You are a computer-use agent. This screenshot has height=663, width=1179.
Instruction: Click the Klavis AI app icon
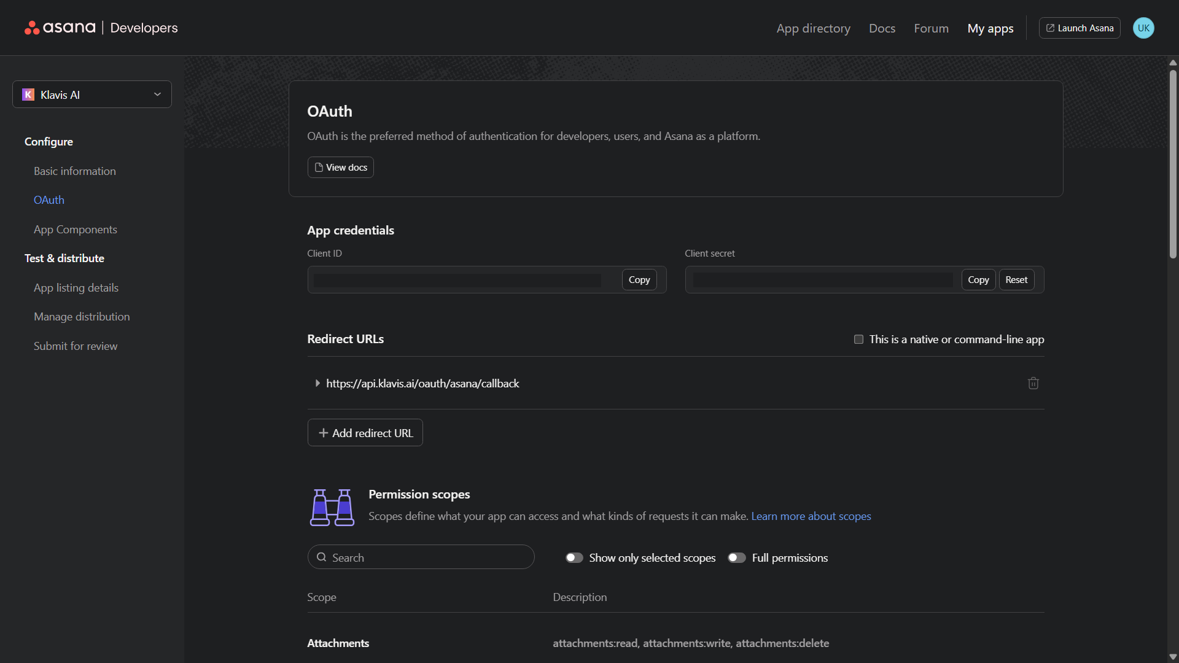coord(28,95)
